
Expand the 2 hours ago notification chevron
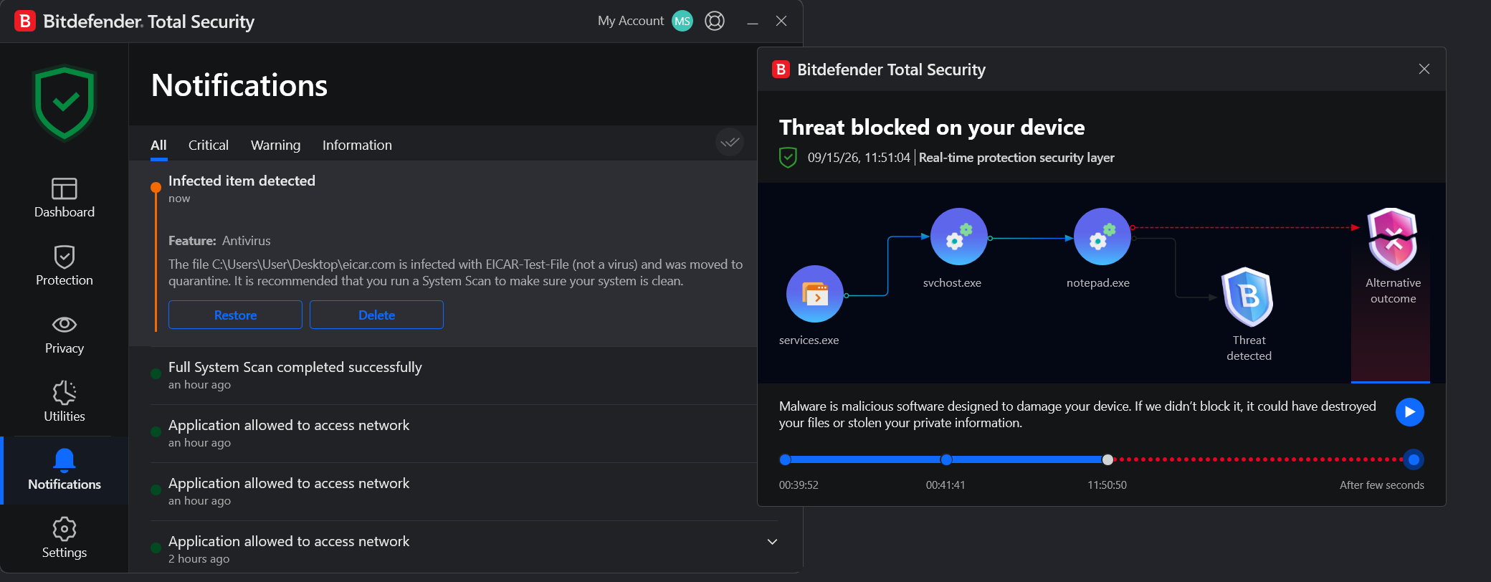(x=772, y=541)
